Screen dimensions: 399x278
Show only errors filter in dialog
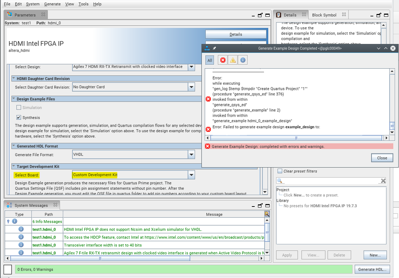[222, 60]
